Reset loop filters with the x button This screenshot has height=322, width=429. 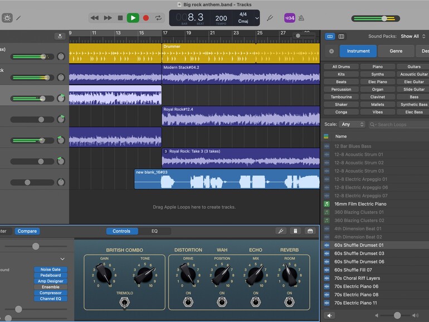click(x=331, y=51)
